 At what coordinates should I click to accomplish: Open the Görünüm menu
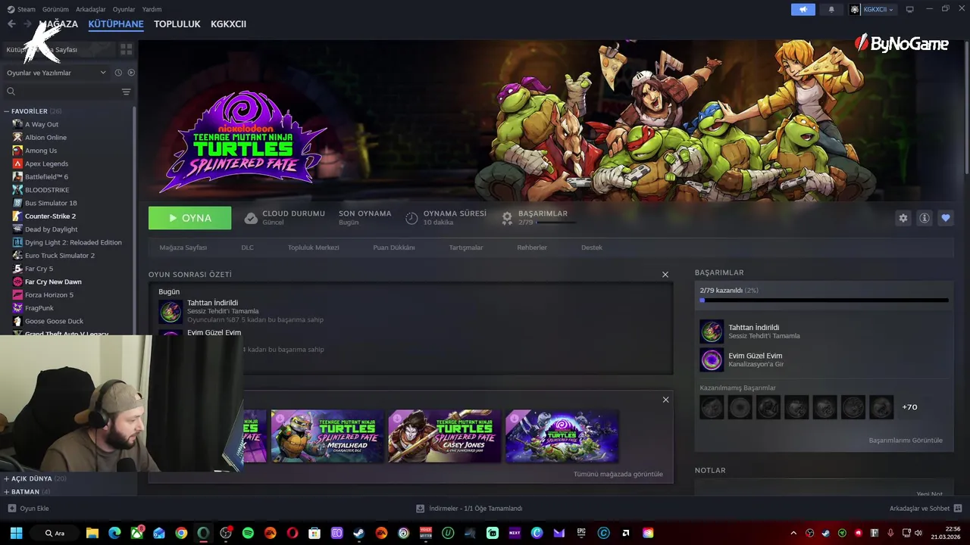[x=55, y=9]
